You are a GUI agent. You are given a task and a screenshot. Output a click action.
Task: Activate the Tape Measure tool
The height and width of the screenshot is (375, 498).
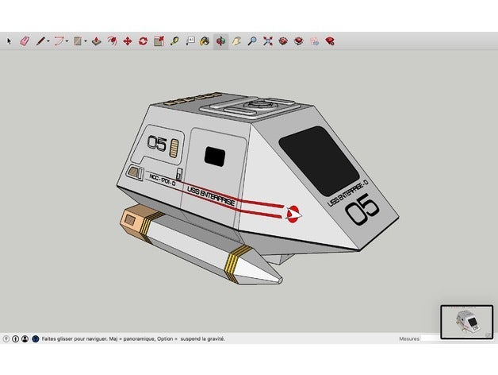tap(174, 41)
